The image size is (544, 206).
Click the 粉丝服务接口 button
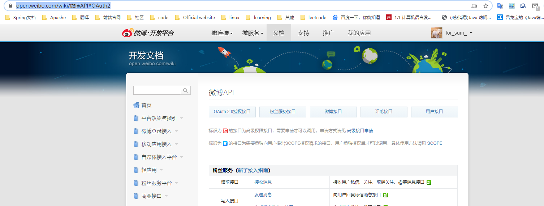(283, 112)
